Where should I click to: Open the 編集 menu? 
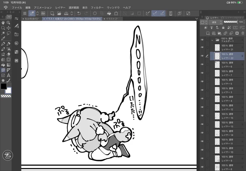(28, 8)
